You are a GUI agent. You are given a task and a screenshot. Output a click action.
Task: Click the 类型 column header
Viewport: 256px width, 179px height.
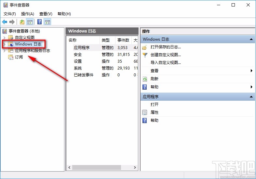point(107,40)
